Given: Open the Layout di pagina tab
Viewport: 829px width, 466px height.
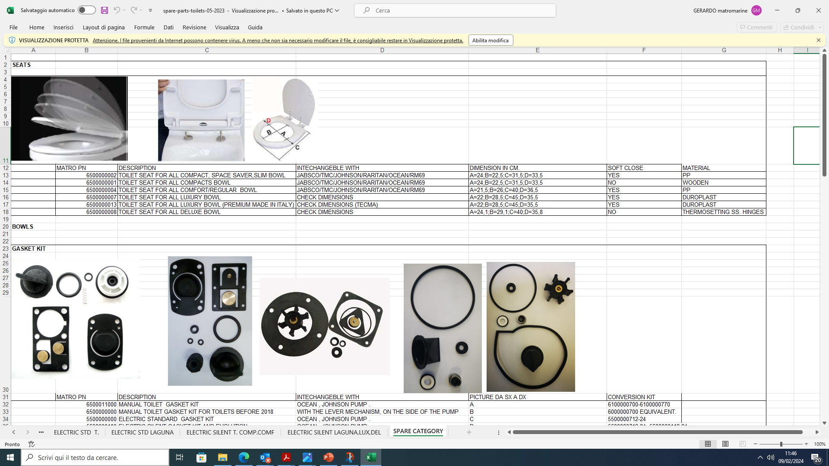Looking at the screenshot, I should (x=104, y=27).
